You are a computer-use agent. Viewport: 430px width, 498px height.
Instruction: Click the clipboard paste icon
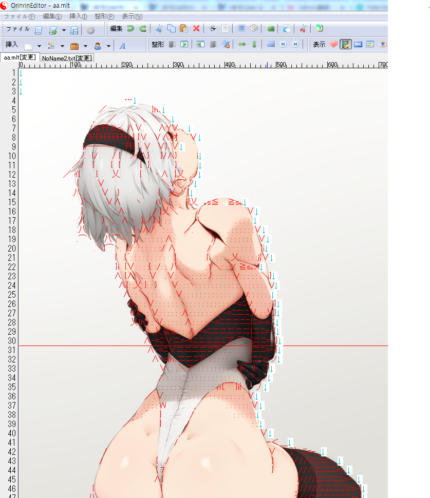[183, 29]
